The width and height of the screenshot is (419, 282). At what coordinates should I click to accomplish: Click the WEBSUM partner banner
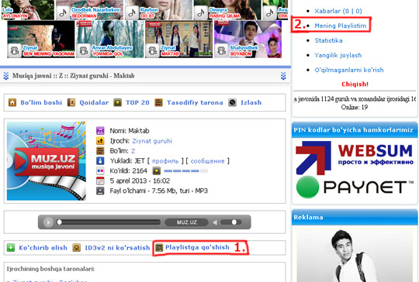coord(355,158)
